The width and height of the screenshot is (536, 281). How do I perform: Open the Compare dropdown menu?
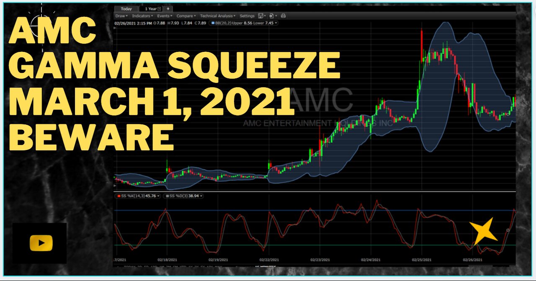tap(186, 16)
